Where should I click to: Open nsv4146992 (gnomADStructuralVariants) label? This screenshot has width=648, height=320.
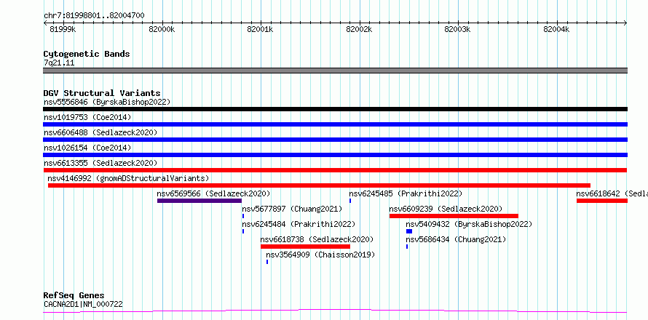click(129, 178)
